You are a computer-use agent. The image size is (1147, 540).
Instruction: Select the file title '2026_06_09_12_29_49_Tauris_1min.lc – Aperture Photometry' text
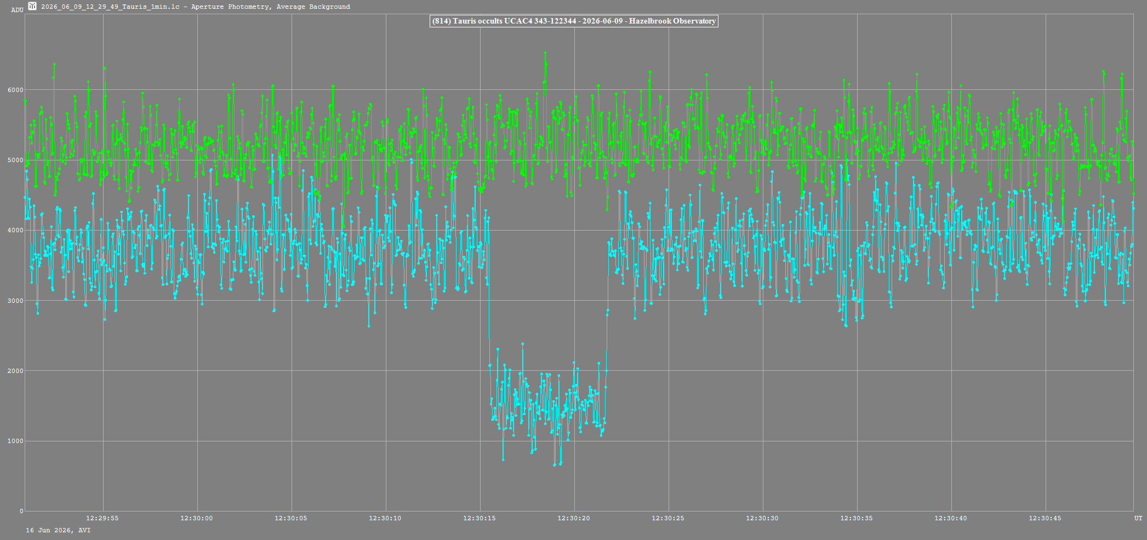click(155, 7)
